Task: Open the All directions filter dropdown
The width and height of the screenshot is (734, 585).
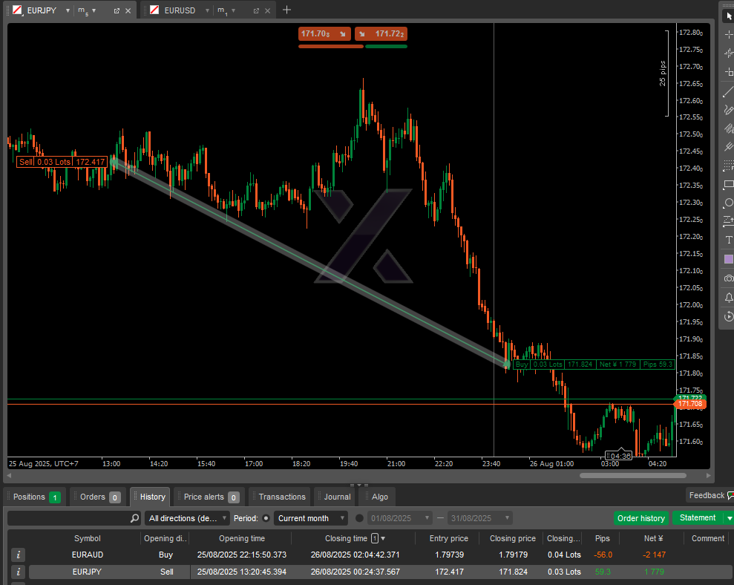Action: pyautogui.click(x=187, y=518)
